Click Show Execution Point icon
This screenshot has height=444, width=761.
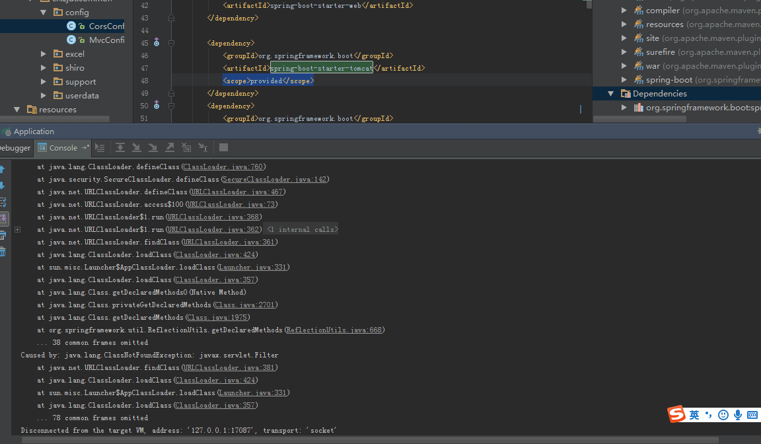pyautogui.click(x=100, y=147)
